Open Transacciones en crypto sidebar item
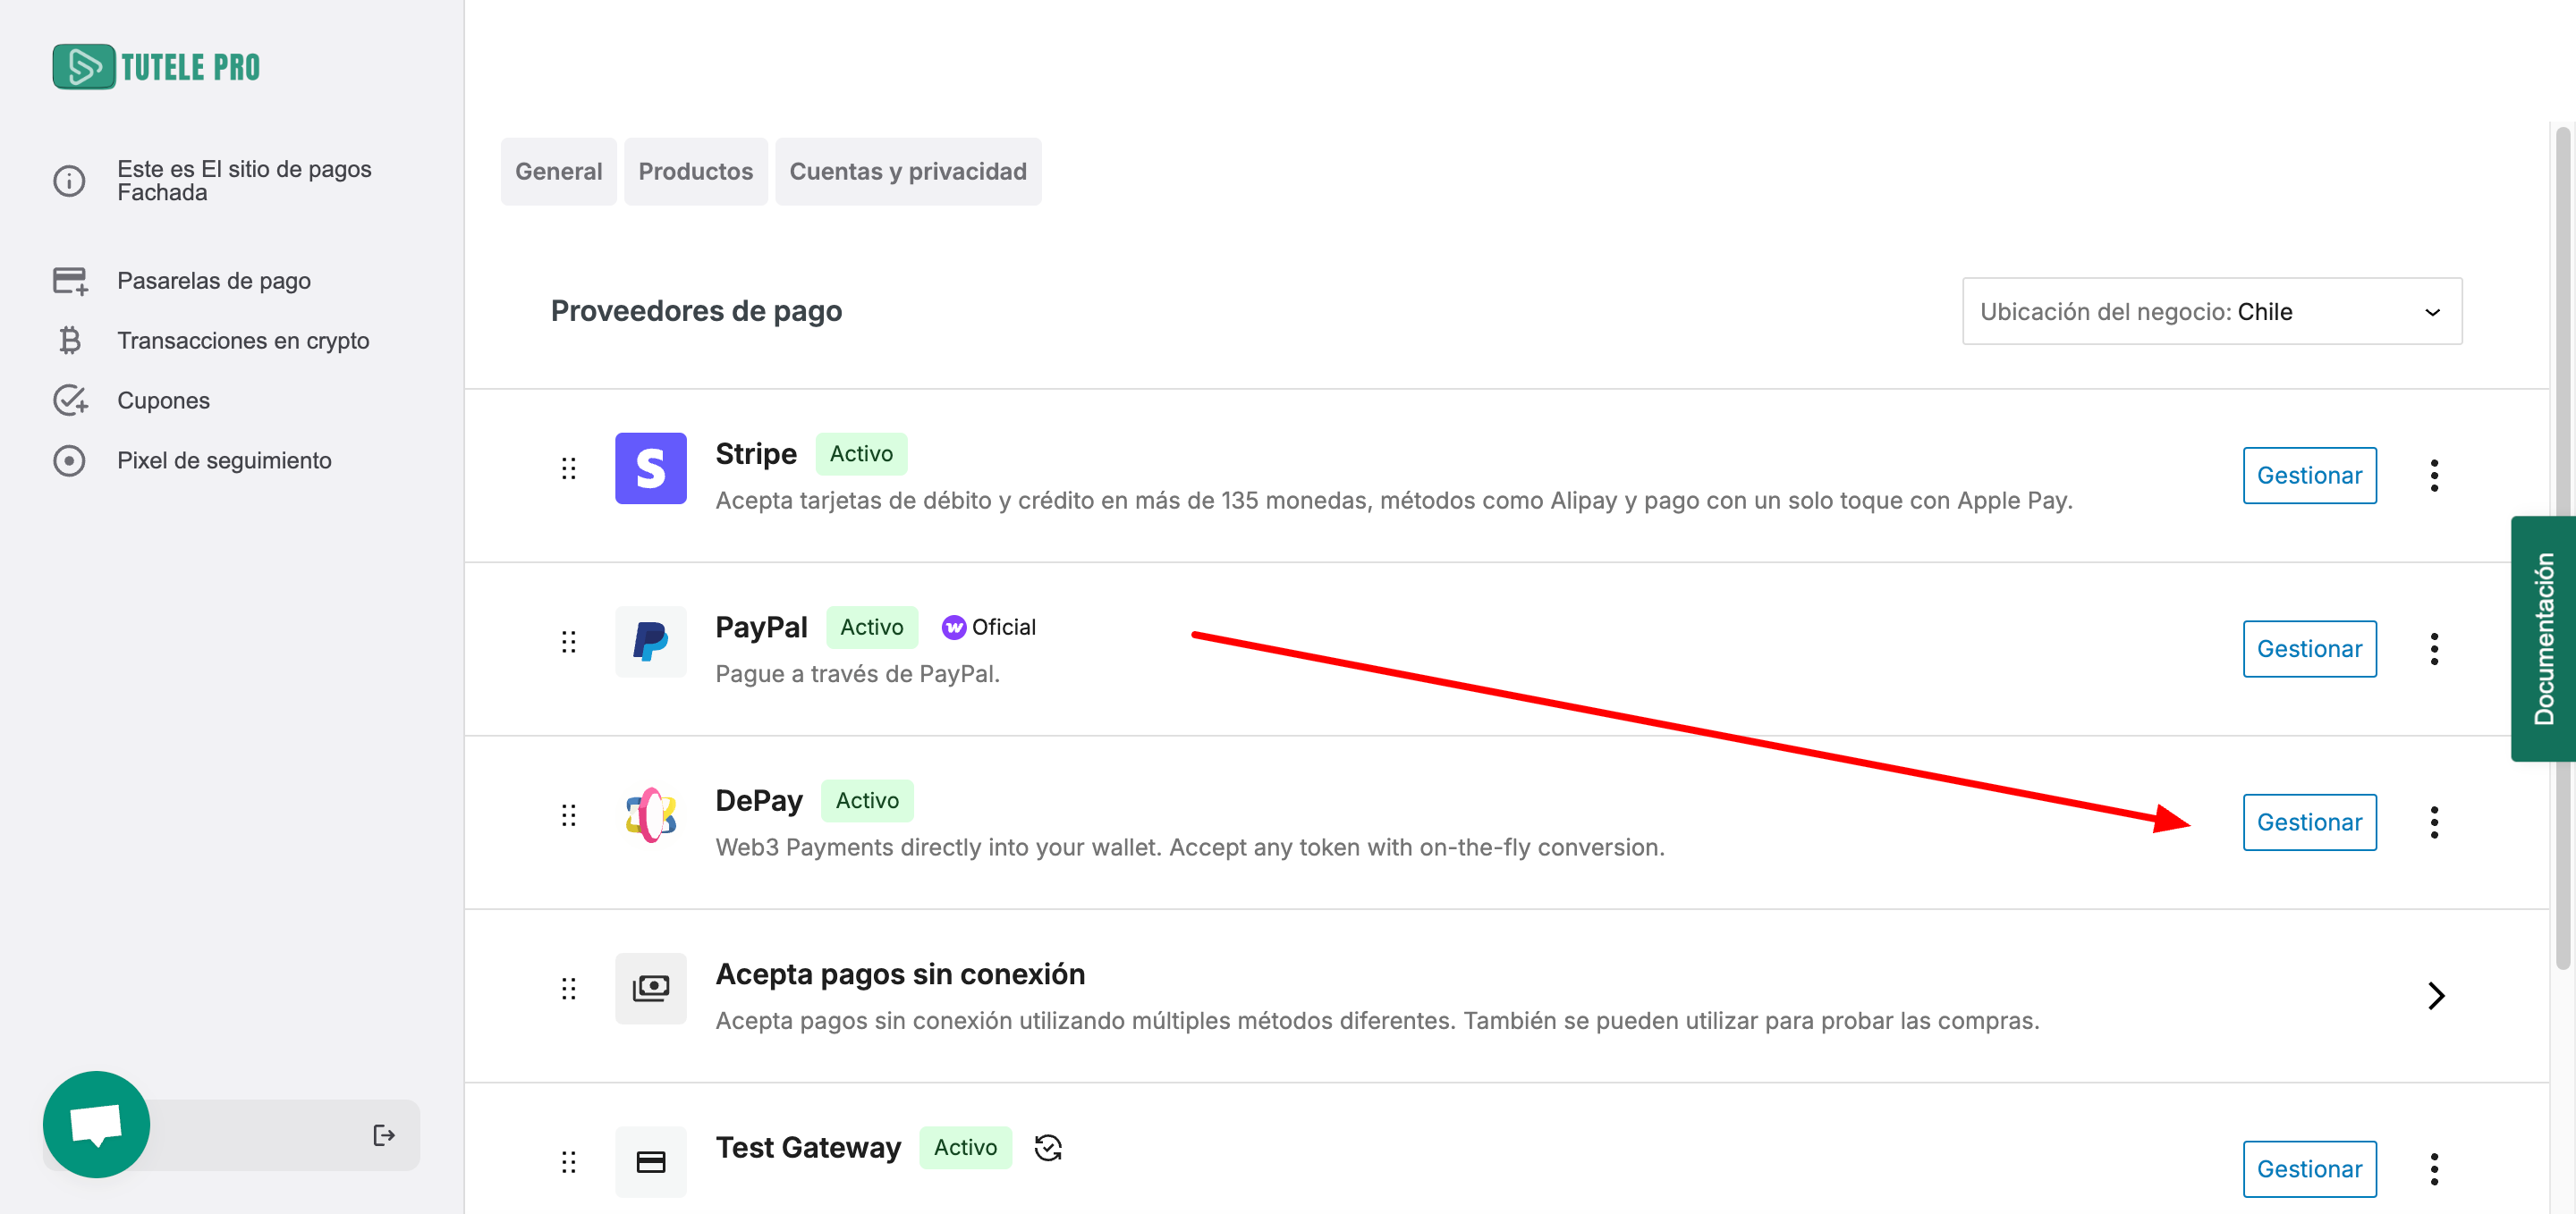 pyautogui.click(x=243, y=341)
